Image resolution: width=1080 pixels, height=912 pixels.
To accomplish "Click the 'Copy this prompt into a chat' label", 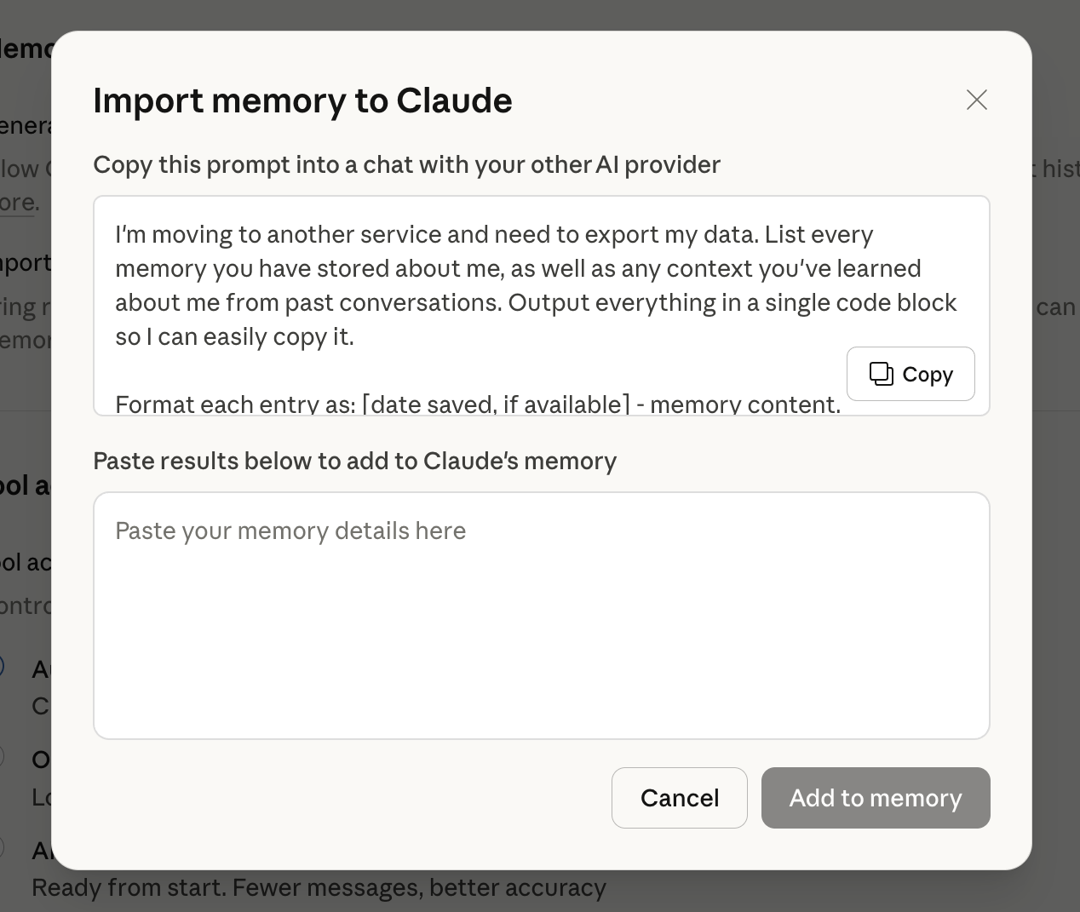I will click(x=406, y=164).
